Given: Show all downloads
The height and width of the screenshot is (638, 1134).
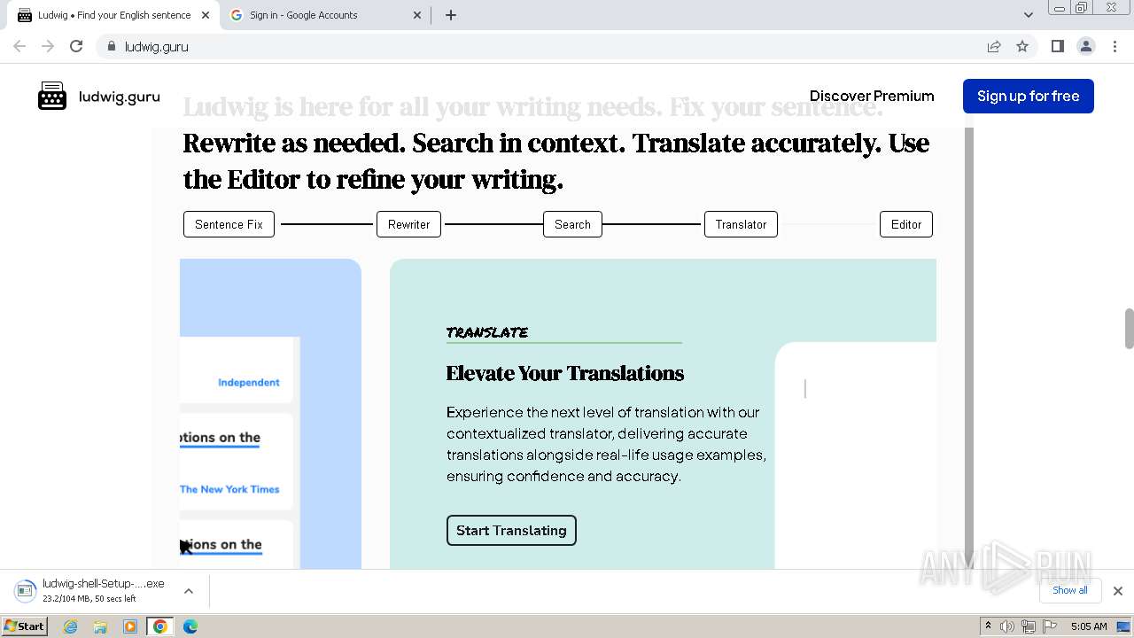Looking at the screenshot, I should click(x=1069, y=590).
